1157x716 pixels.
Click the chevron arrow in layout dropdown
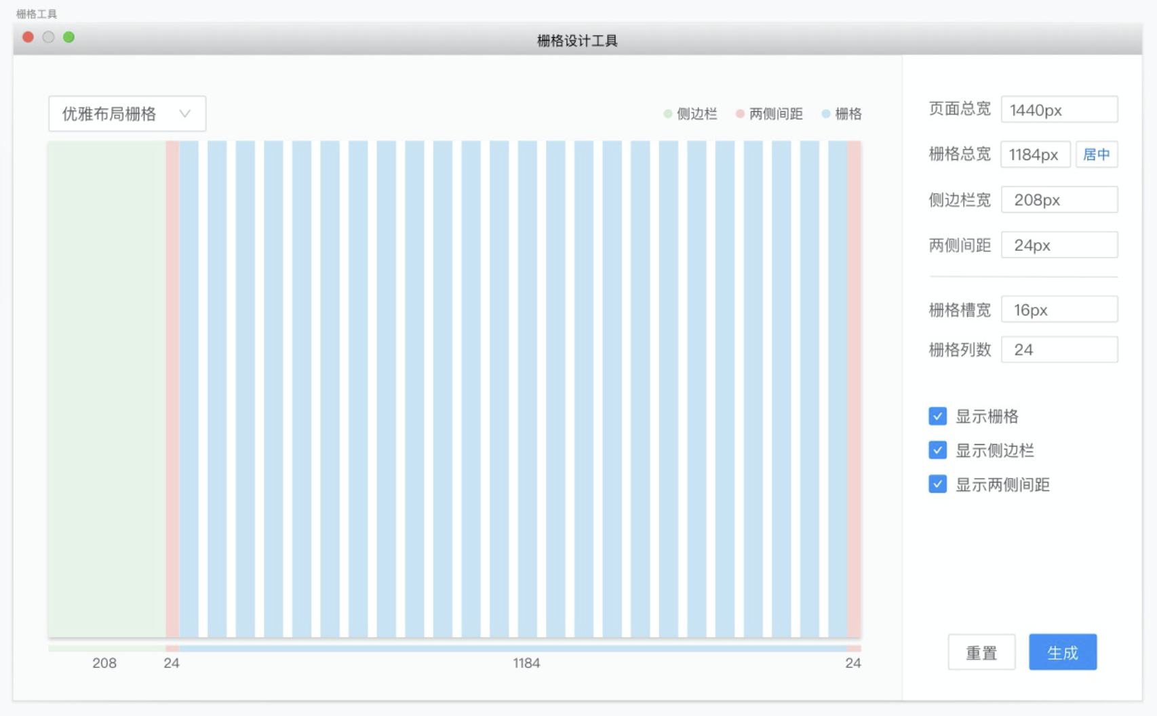184,114
